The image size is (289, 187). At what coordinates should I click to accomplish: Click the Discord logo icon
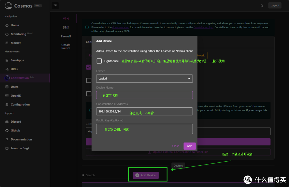[x=7, y=122]
